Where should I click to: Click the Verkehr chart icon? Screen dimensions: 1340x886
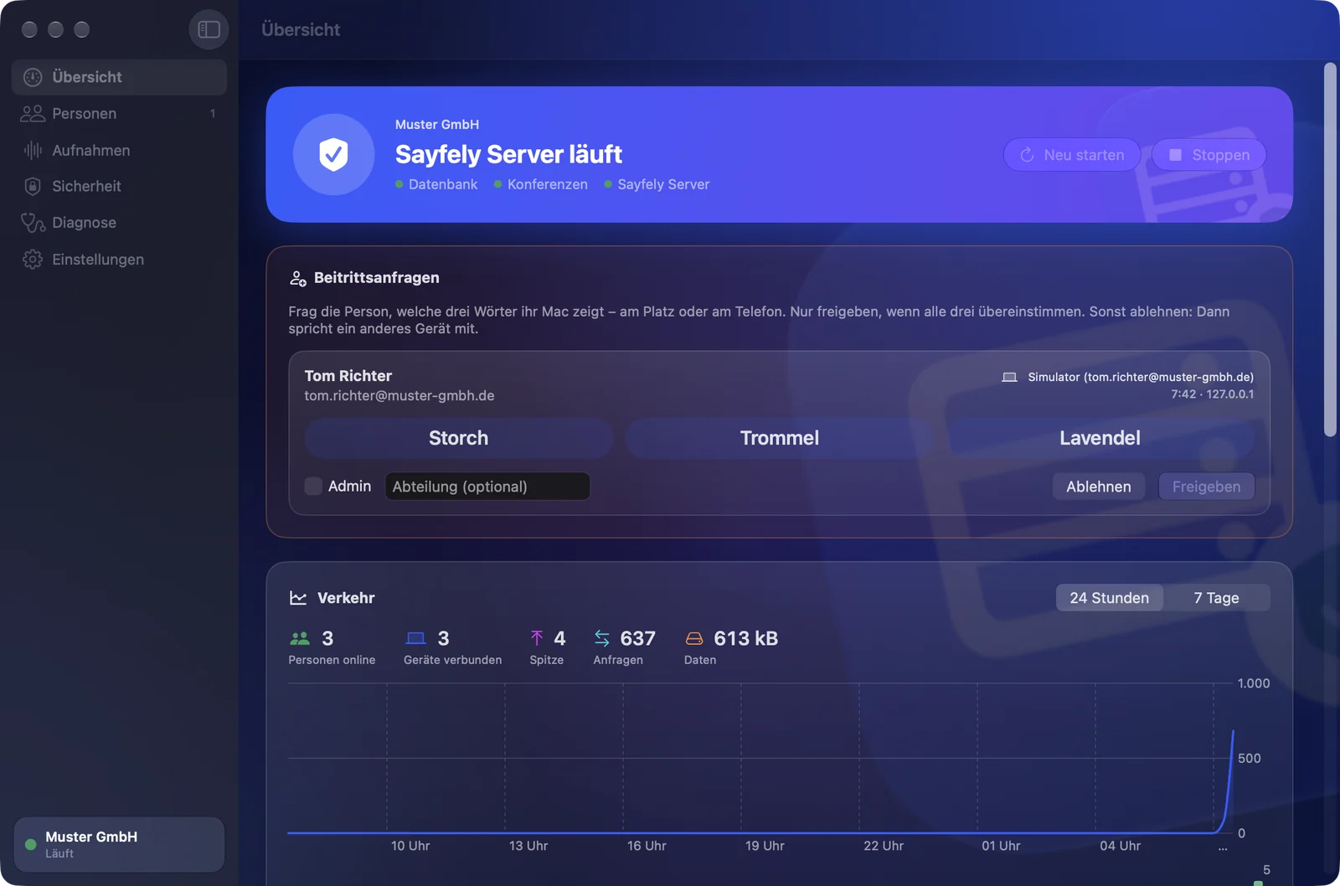coord(298,598)
